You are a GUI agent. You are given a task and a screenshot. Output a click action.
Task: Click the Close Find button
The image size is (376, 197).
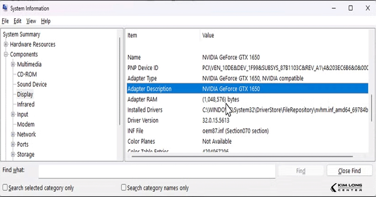point(349,171)
